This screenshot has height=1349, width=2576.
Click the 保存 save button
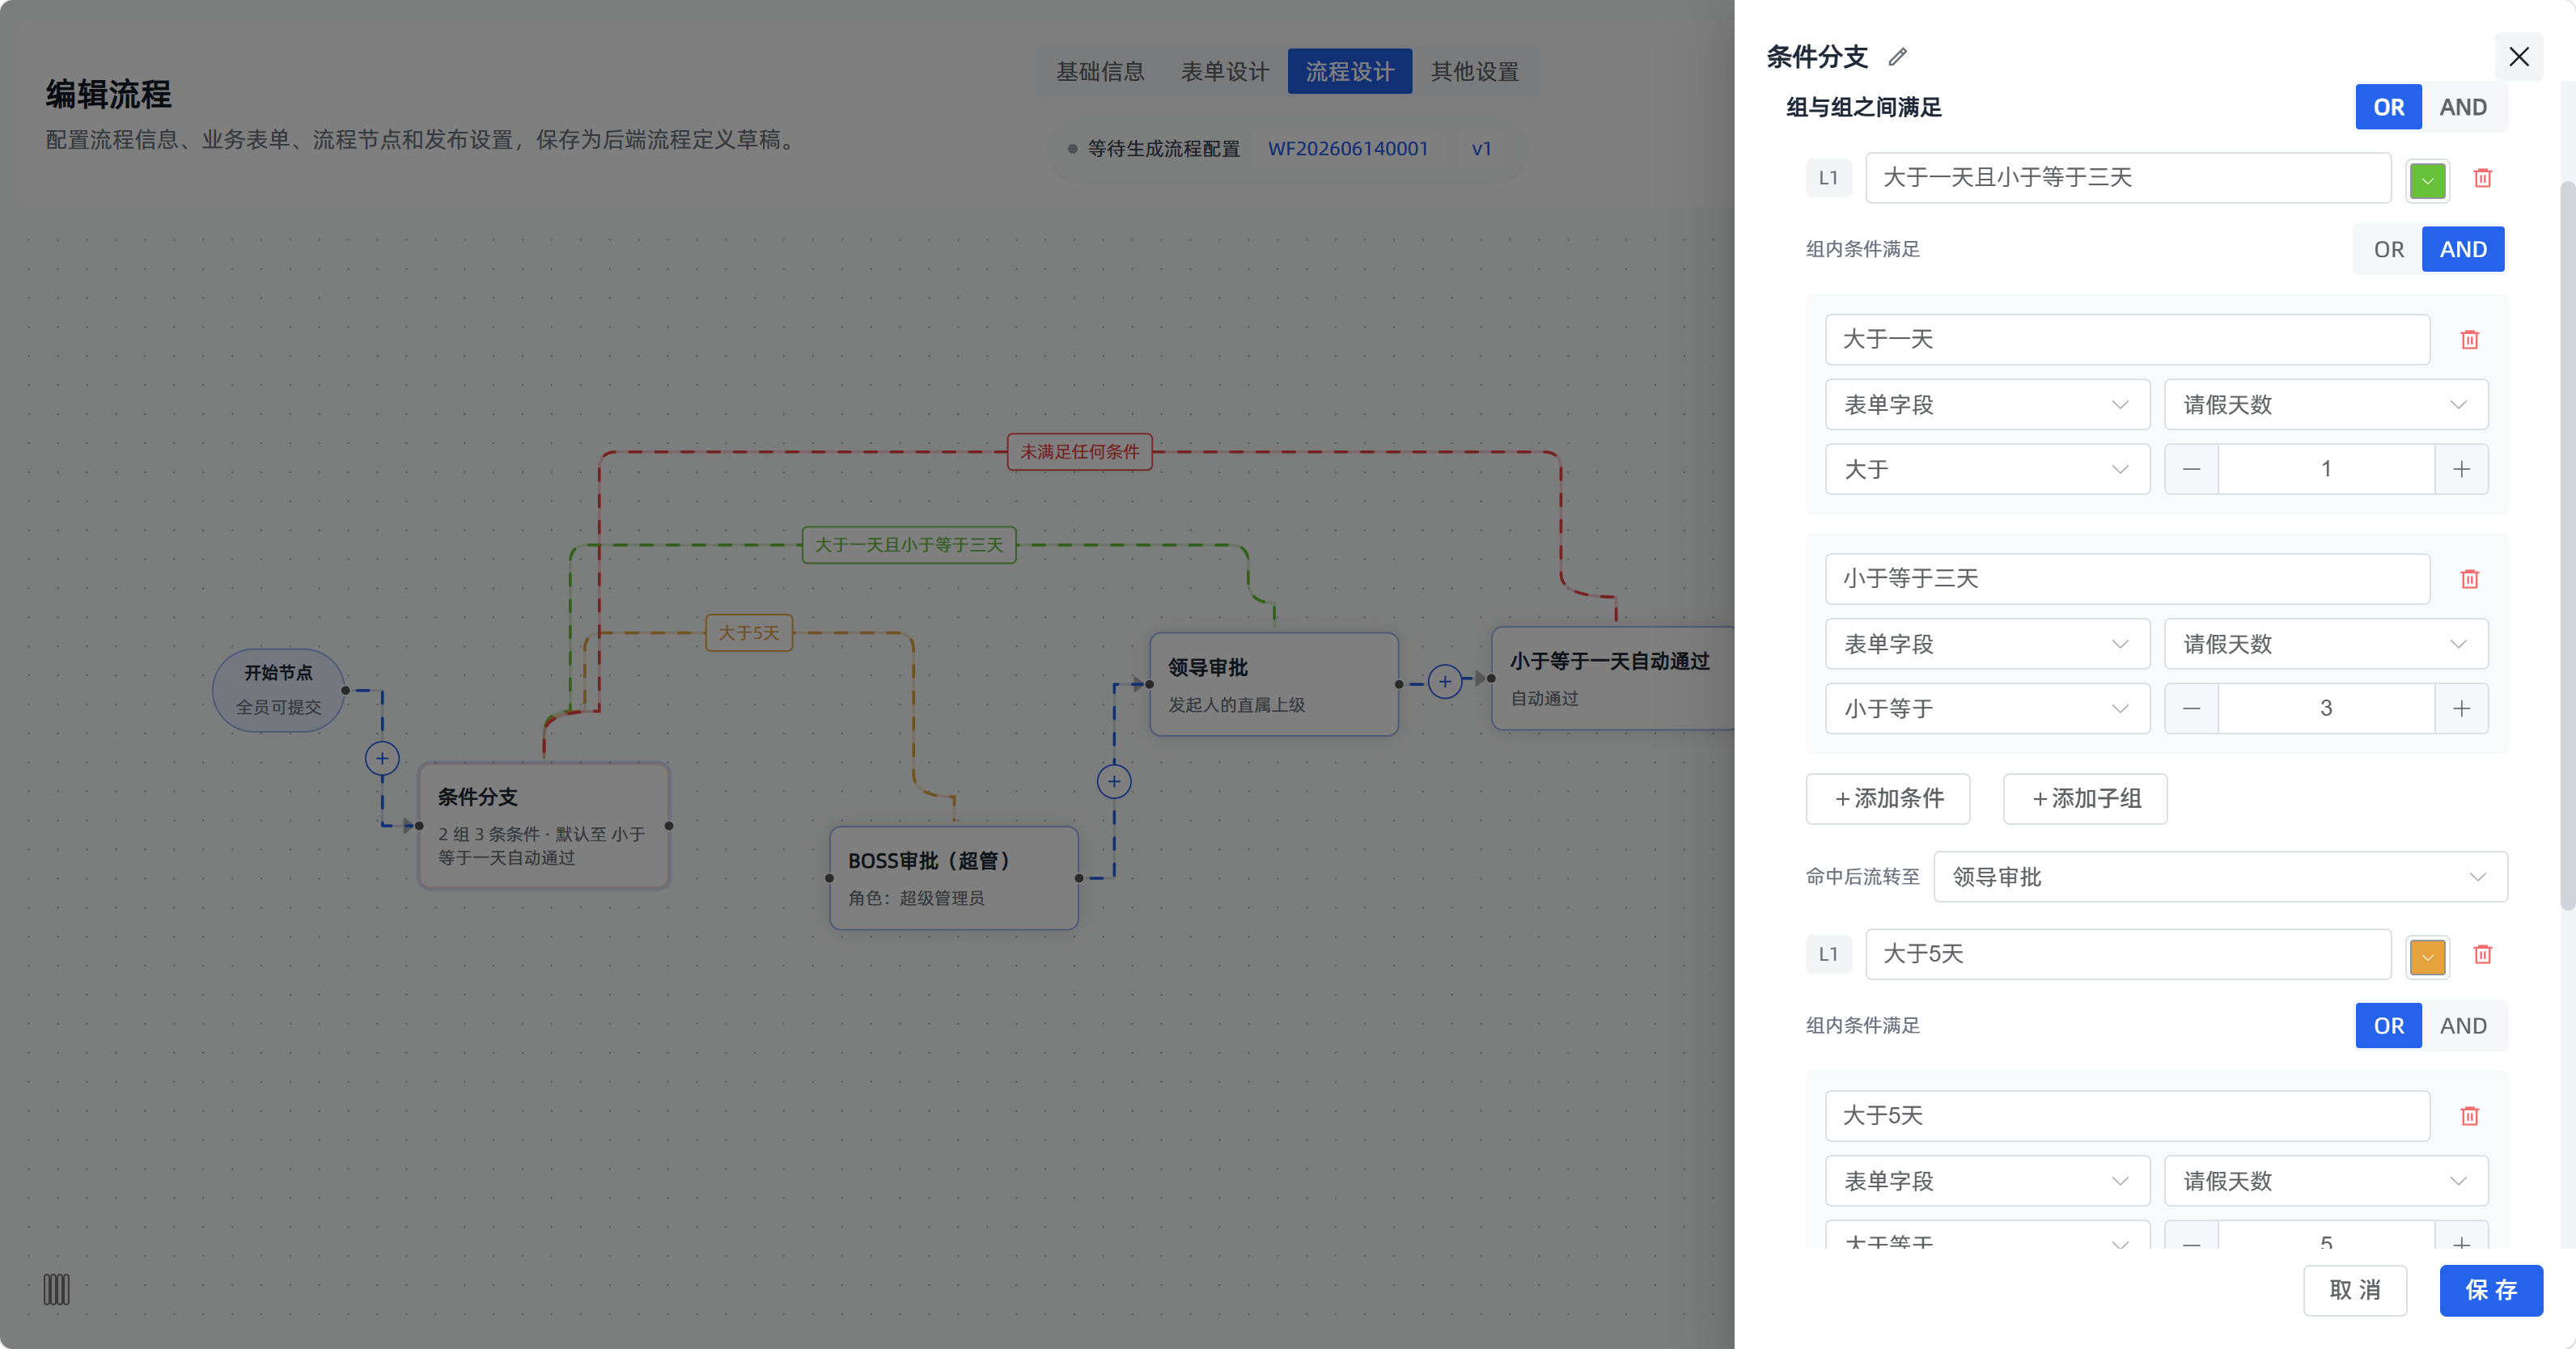coord(2490,1289)
